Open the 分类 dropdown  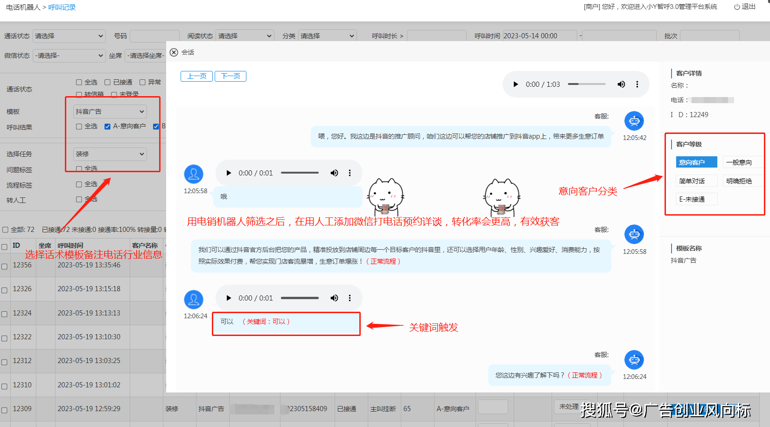point(327,36)
